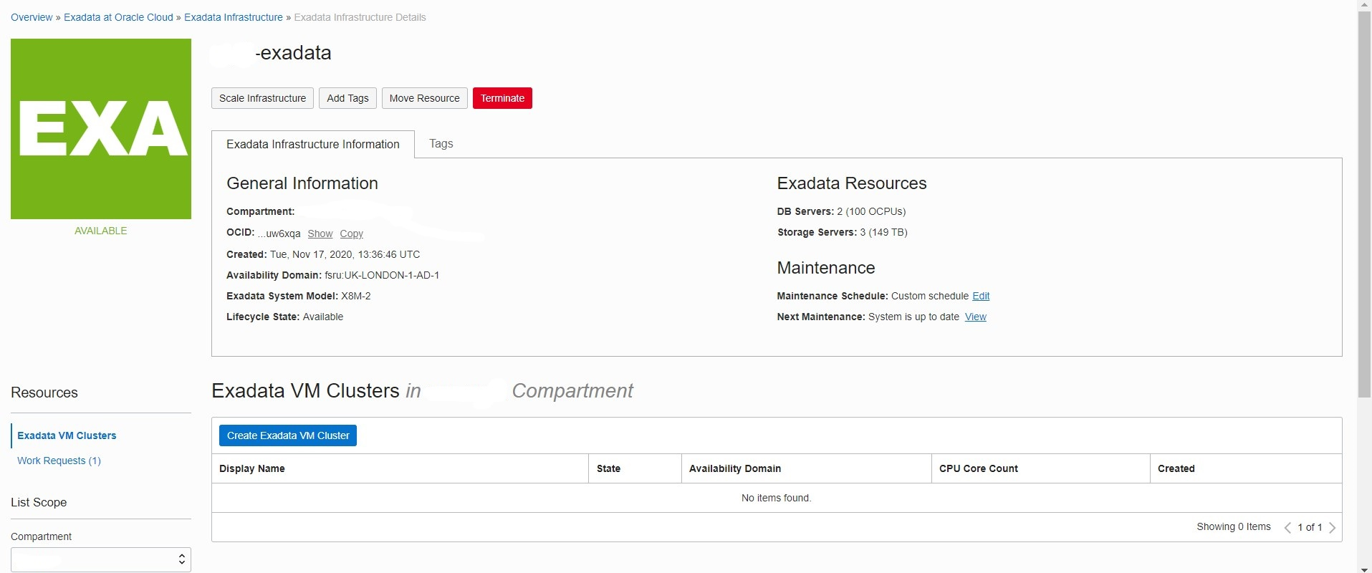1372x573 pixels.
Task: Click the red Terminate button
Action: [502, 98]
